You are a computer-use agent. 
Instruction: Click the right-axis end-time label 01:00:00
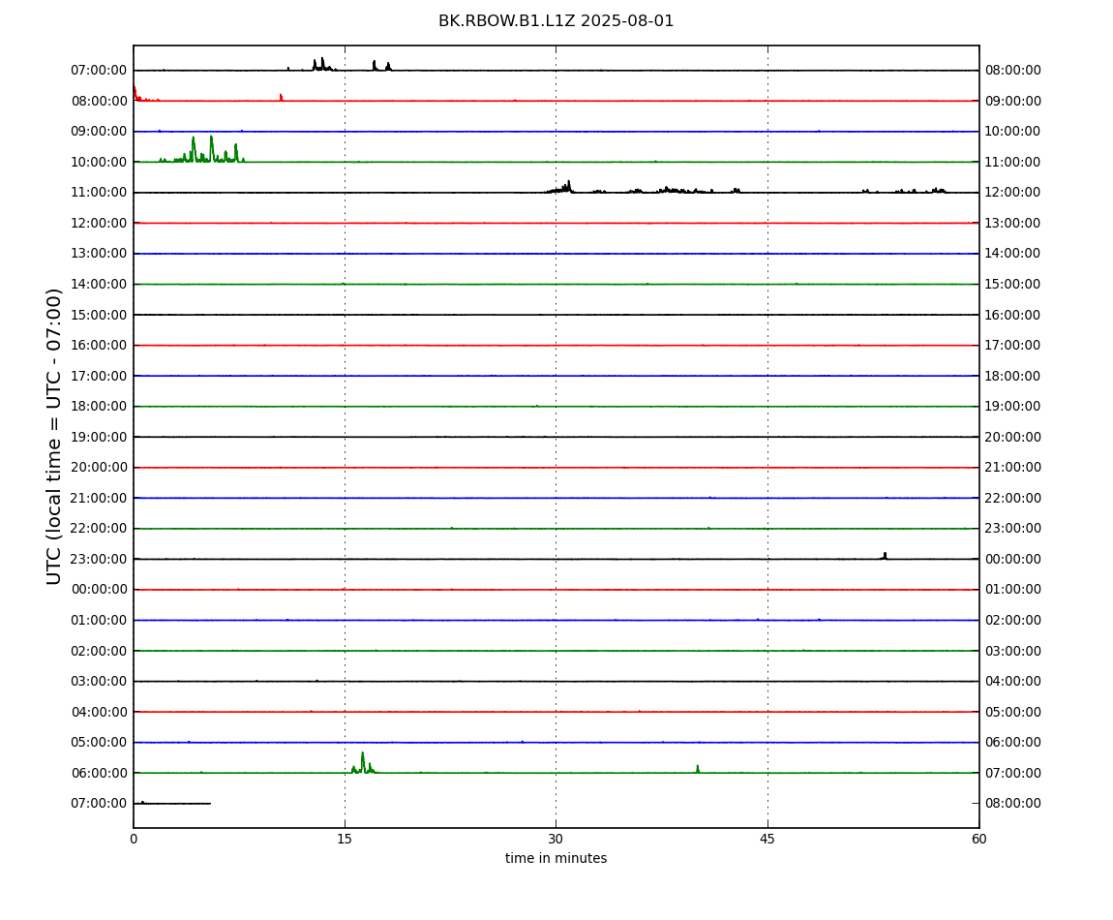1013,590
